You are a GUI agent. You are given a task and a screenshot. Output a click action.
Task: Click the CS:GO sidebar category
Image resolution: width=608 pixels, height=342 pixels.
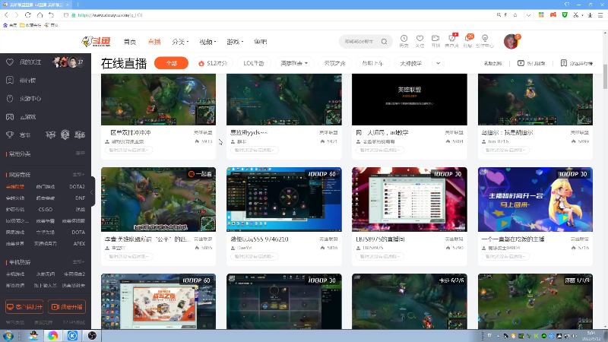pos(46,210)
